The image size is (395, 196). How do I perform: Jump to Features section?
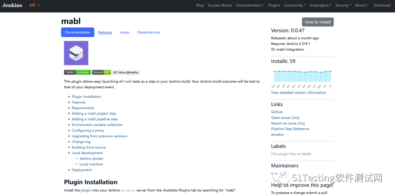(x=79, y=102)
